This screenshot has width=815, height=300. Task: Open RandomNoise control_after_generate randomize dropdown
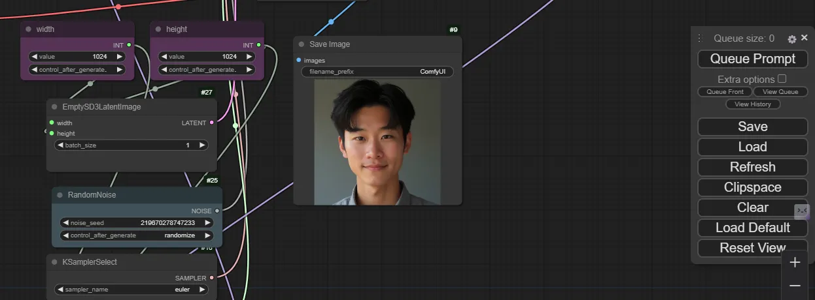click(x=137, y=235)
